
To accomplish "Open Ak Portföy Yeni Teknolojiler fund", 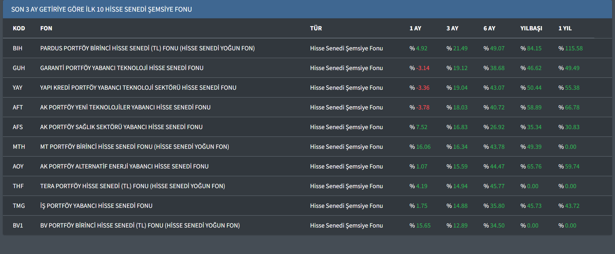I will 125,107.
